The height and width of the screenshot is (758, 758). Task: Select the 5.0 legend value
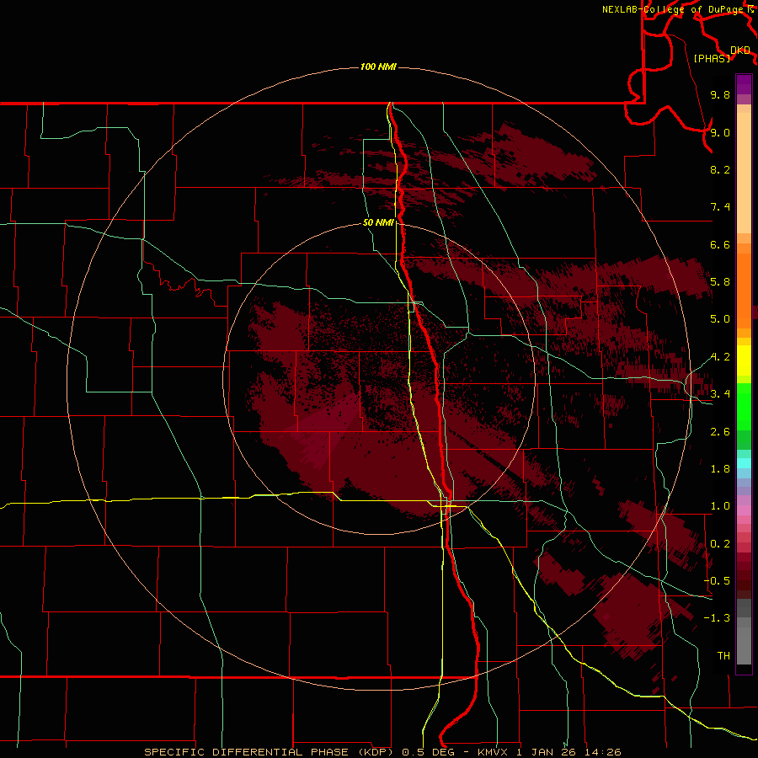pyautogui.click(x=720, y=319)
